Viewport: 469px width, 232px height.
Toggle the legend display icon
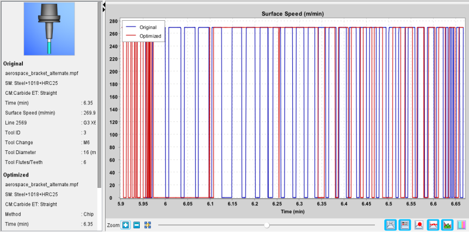[405, 224]
